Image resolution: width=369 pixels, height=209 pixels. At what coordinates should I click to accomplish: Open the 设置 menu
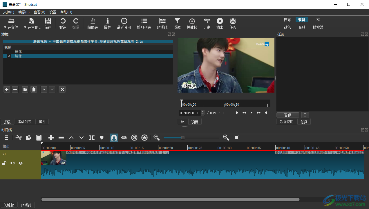click(53, 12)
